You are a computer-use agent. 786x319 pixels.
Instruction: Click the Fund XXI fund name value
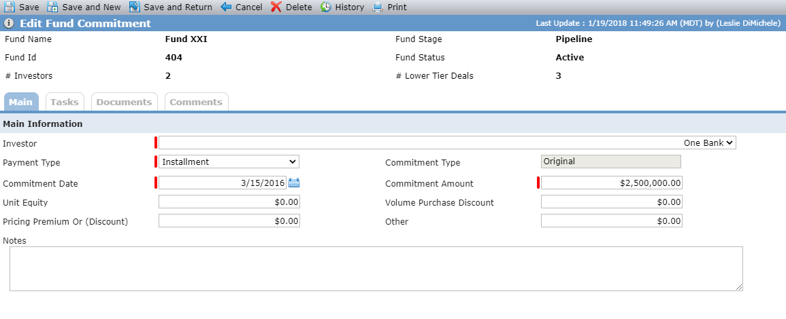[x=186, y=39]
